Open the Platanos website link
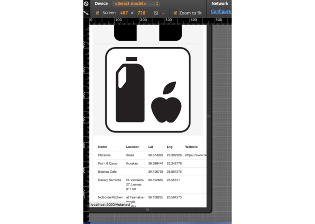The height and width of the screenshot is (224, 315). pos(196,155)
